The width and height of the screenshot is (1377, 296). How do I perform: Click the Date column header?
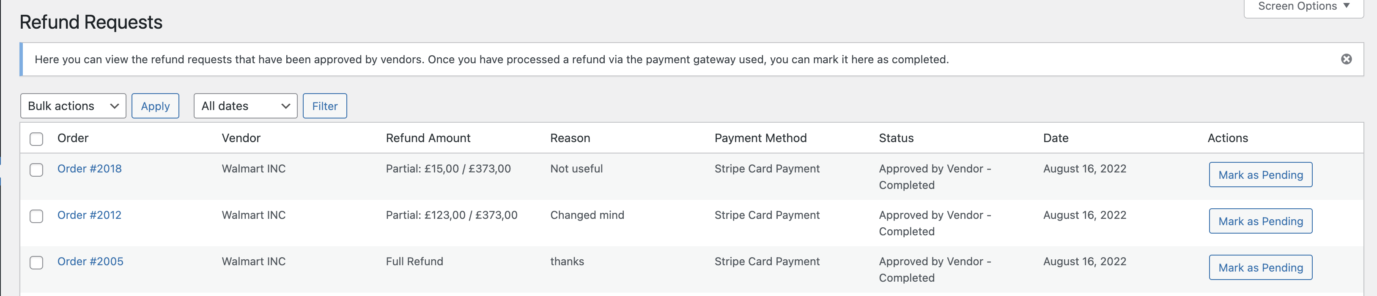point(1056,138)
